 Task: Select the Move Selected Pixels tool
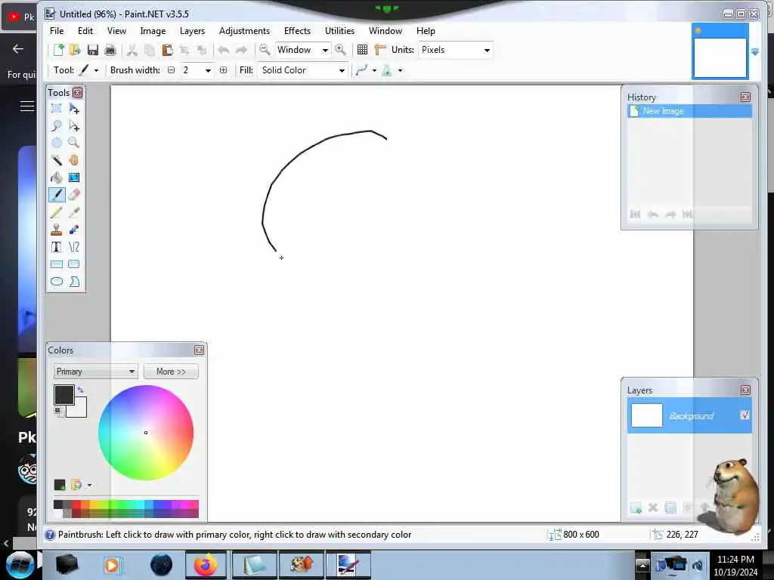click(74, 108)
